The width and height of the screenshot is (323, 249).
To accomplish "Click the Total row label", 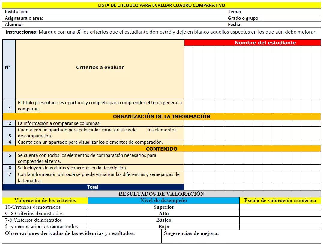I will 93,187.
